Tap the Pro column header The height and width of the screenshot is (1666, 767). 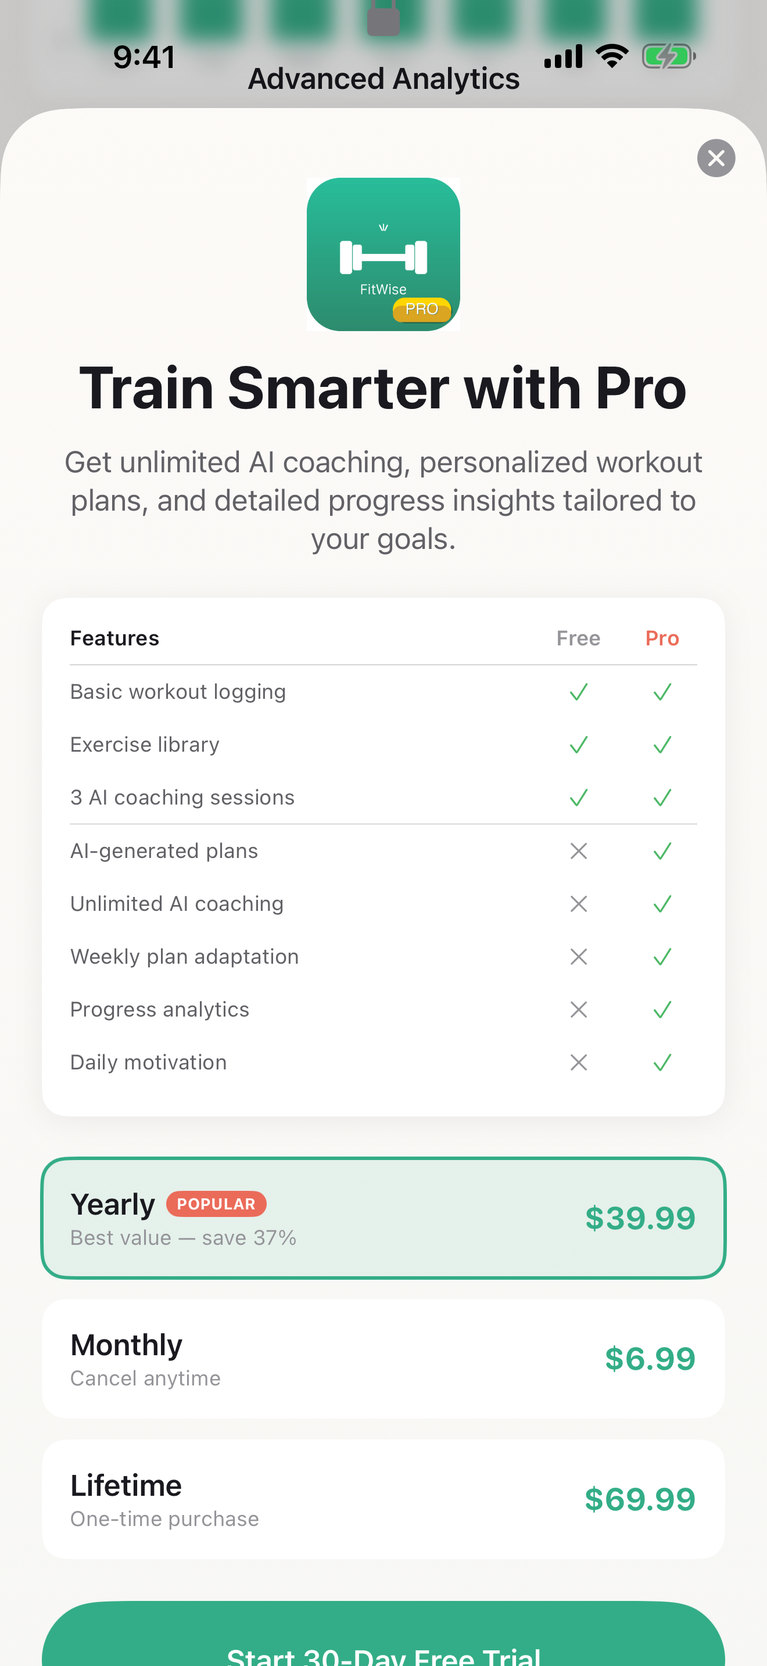(662, 638)
